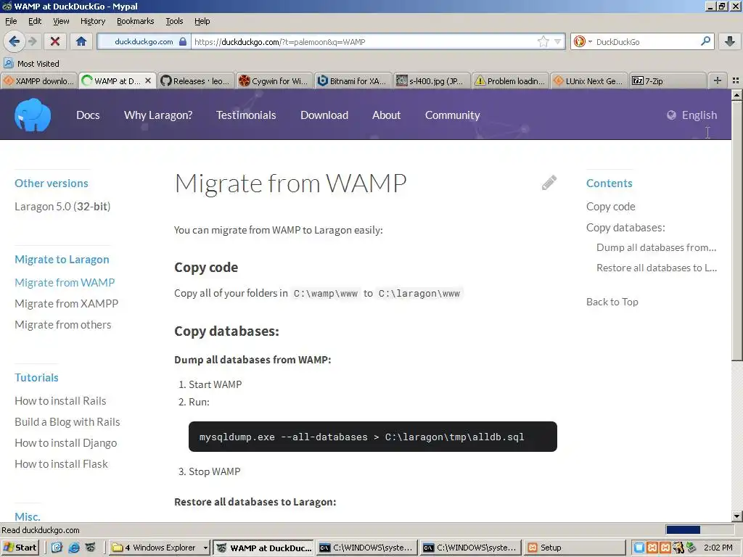The height and width of the screenshot is (557, 743).
Task: Open the Laragon 5.0 (32-bit) version link
Action: 62,207
